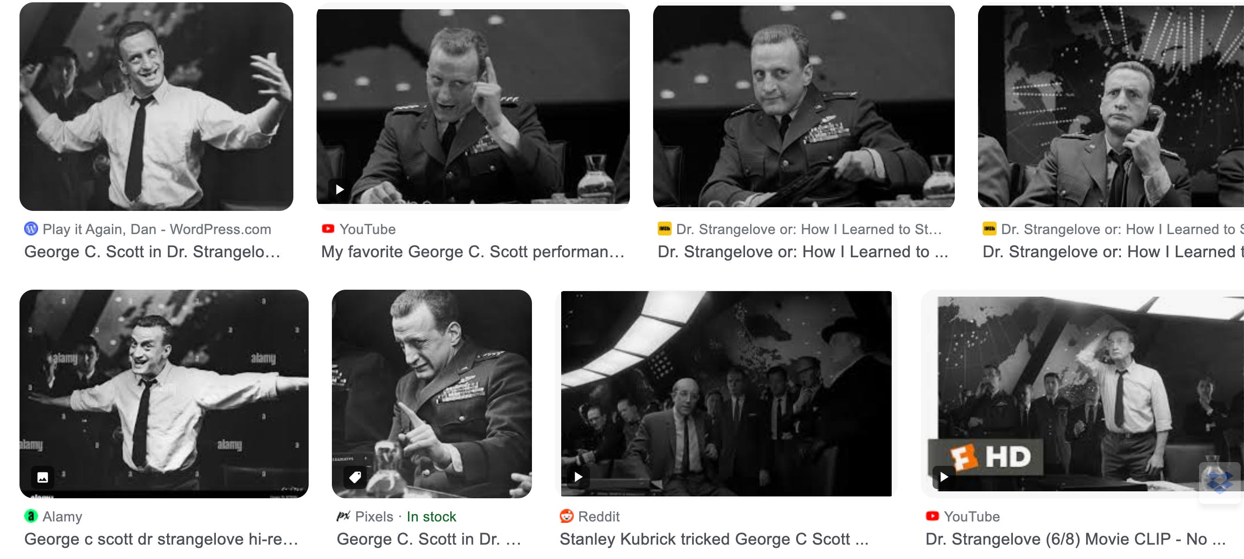1244x559 pixels.
Task: Play the Fandango HD movie clip
Action: (944, 477)
